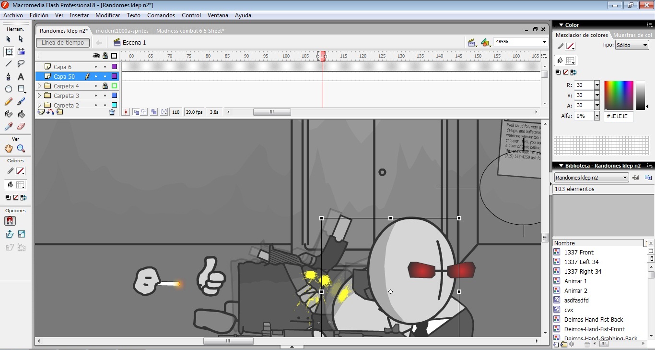Click the Línea de tiempo button
The width and height of the screenshot is (655, 350).
click(63, 43)
